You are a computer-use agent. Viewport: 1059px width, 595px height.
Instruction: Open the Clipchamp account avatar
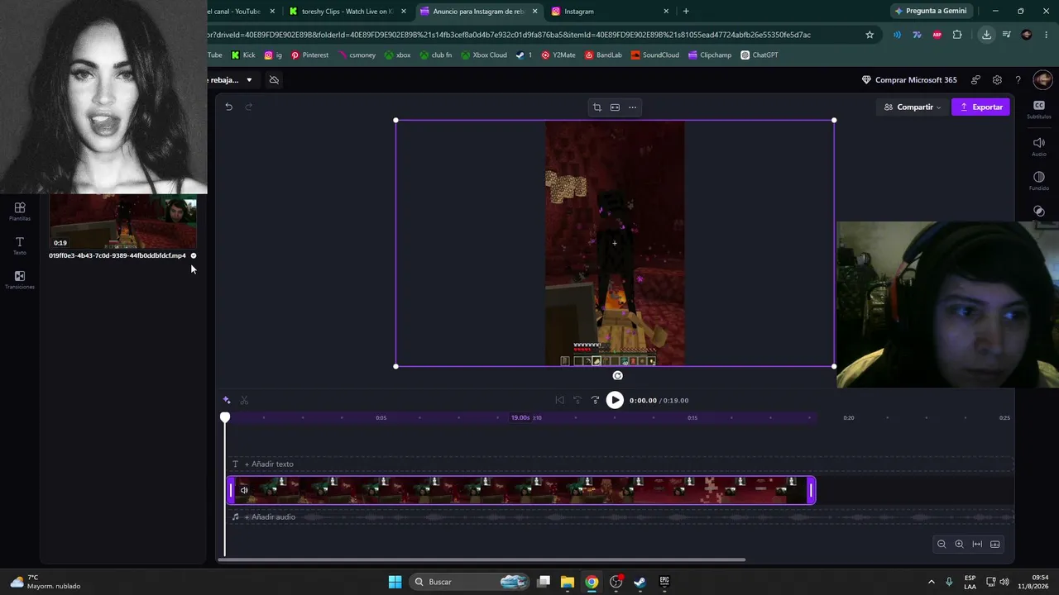(1042, 80)
